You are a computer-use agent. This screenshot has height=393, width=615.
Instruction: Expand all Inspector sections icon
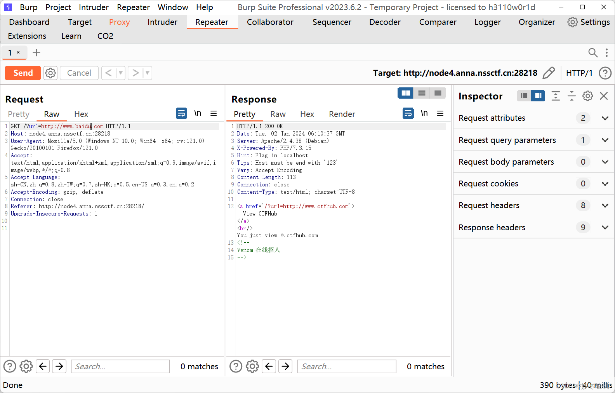tap(556, 96)
